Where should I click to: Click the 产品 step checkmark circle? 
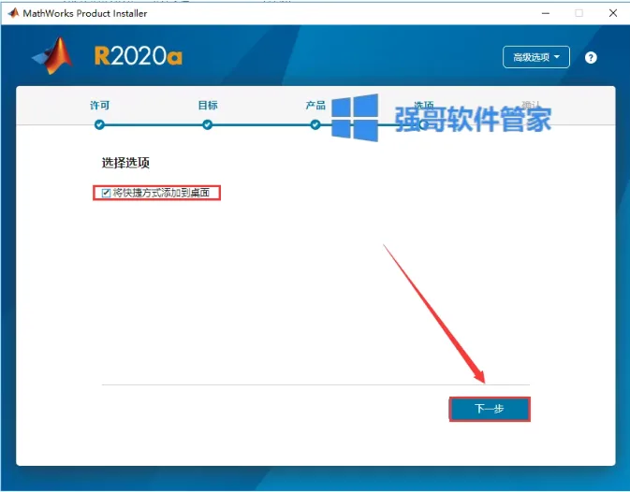315,124
